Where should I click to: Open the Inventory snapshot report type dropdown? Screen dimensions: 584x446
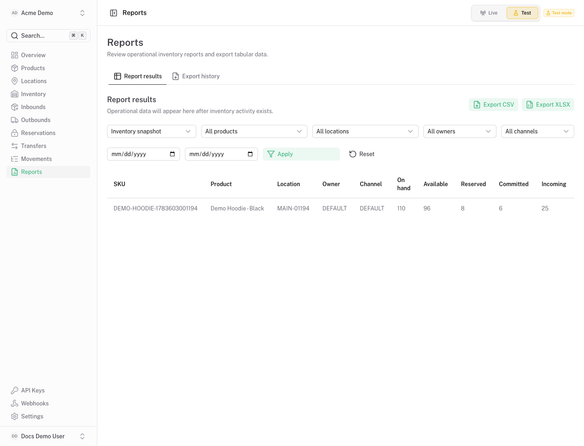pos(152,131)
